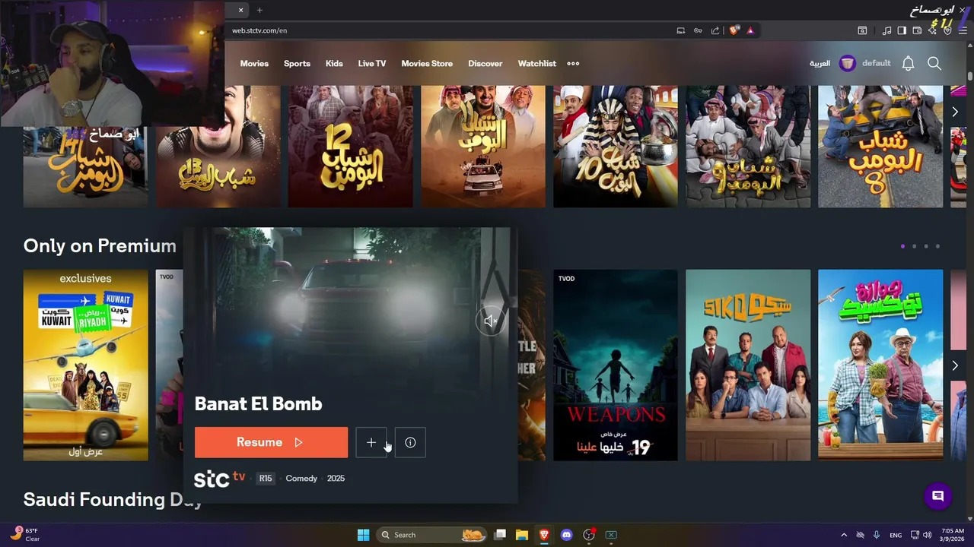This screenshot has width=974, height=547.
Task: Switch language to العربية
Action: coord(820,64)
